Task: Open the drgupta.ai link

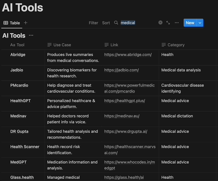Action: tap(126, 131)
